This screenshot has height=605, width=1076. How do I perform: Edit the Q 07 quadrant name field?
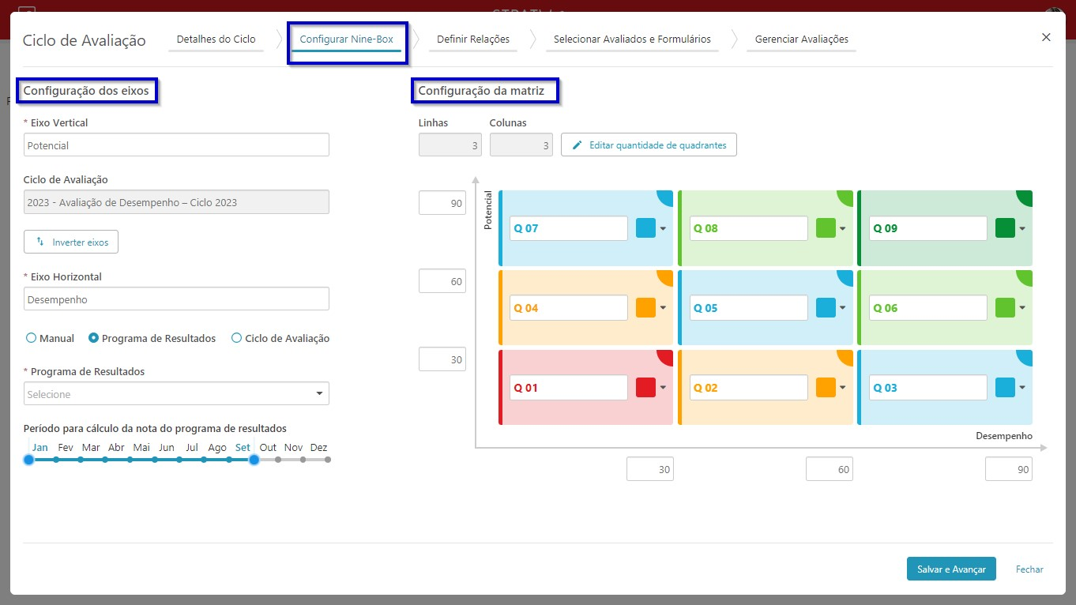pyautogui.click(x=569, y=228)
